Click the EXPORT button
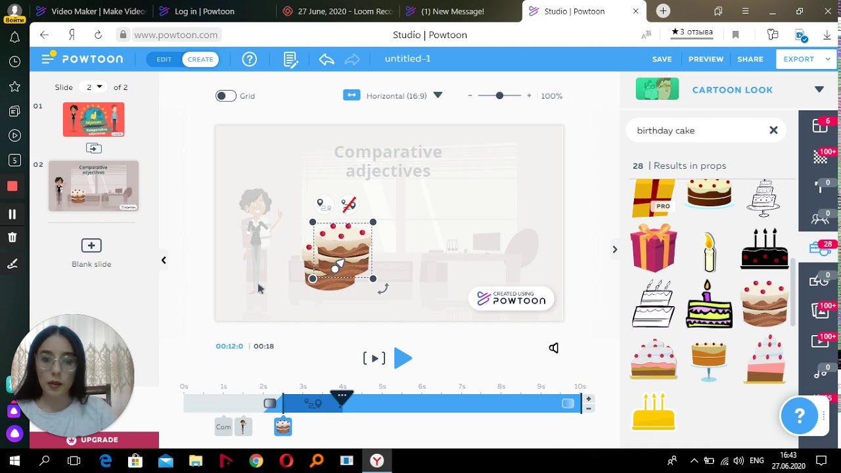Image resolution: width=841 pixels, height=473 pixels. tap(799, 59)
